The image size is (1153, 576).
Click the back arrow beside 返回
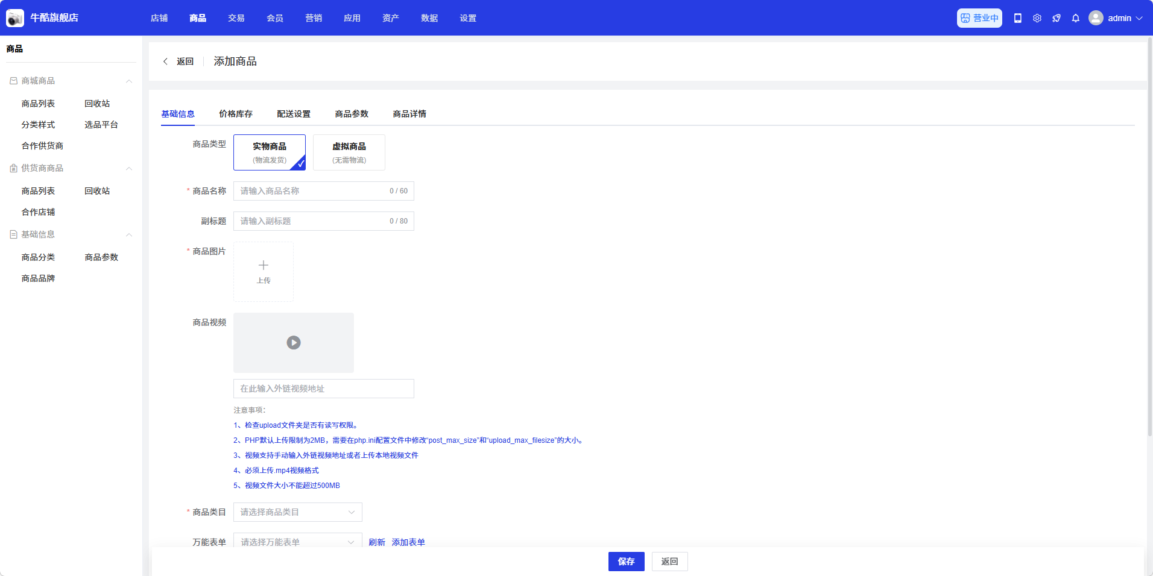click(x=166, y=61)
